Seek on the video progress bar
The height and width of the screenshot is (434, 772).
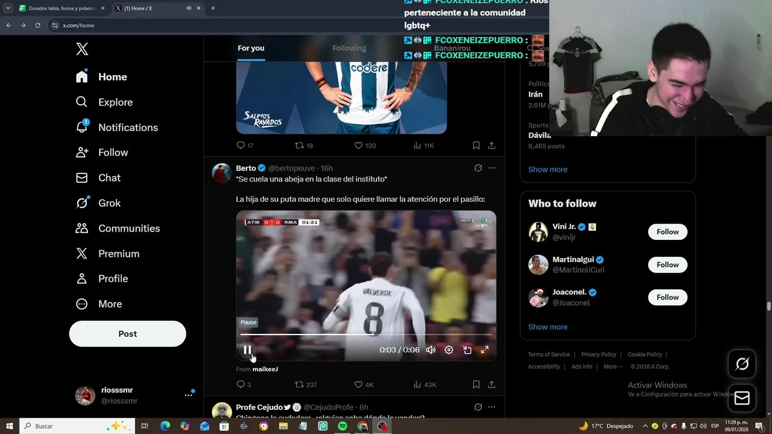tap(366, 335)
